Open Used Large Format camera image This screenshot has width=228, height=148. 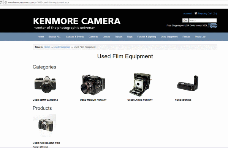tap(140, 84)
